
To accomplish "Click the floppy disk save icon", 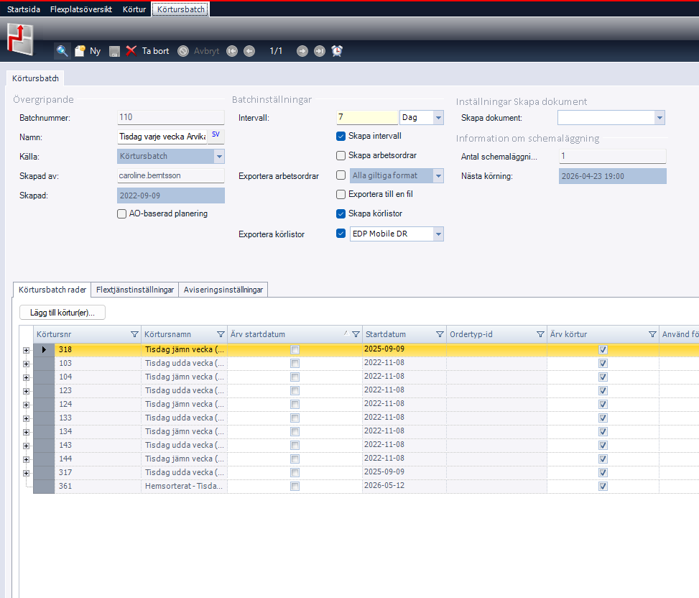I will pyautogui.click(x=114, y=51).
